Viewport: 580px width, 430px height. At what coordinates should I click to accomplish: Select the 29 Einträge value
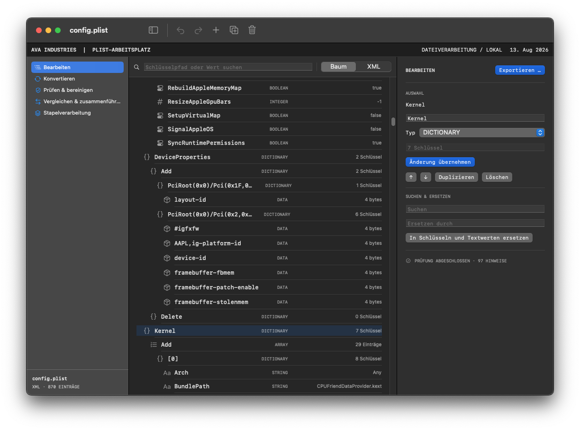[x=368, y=345]
